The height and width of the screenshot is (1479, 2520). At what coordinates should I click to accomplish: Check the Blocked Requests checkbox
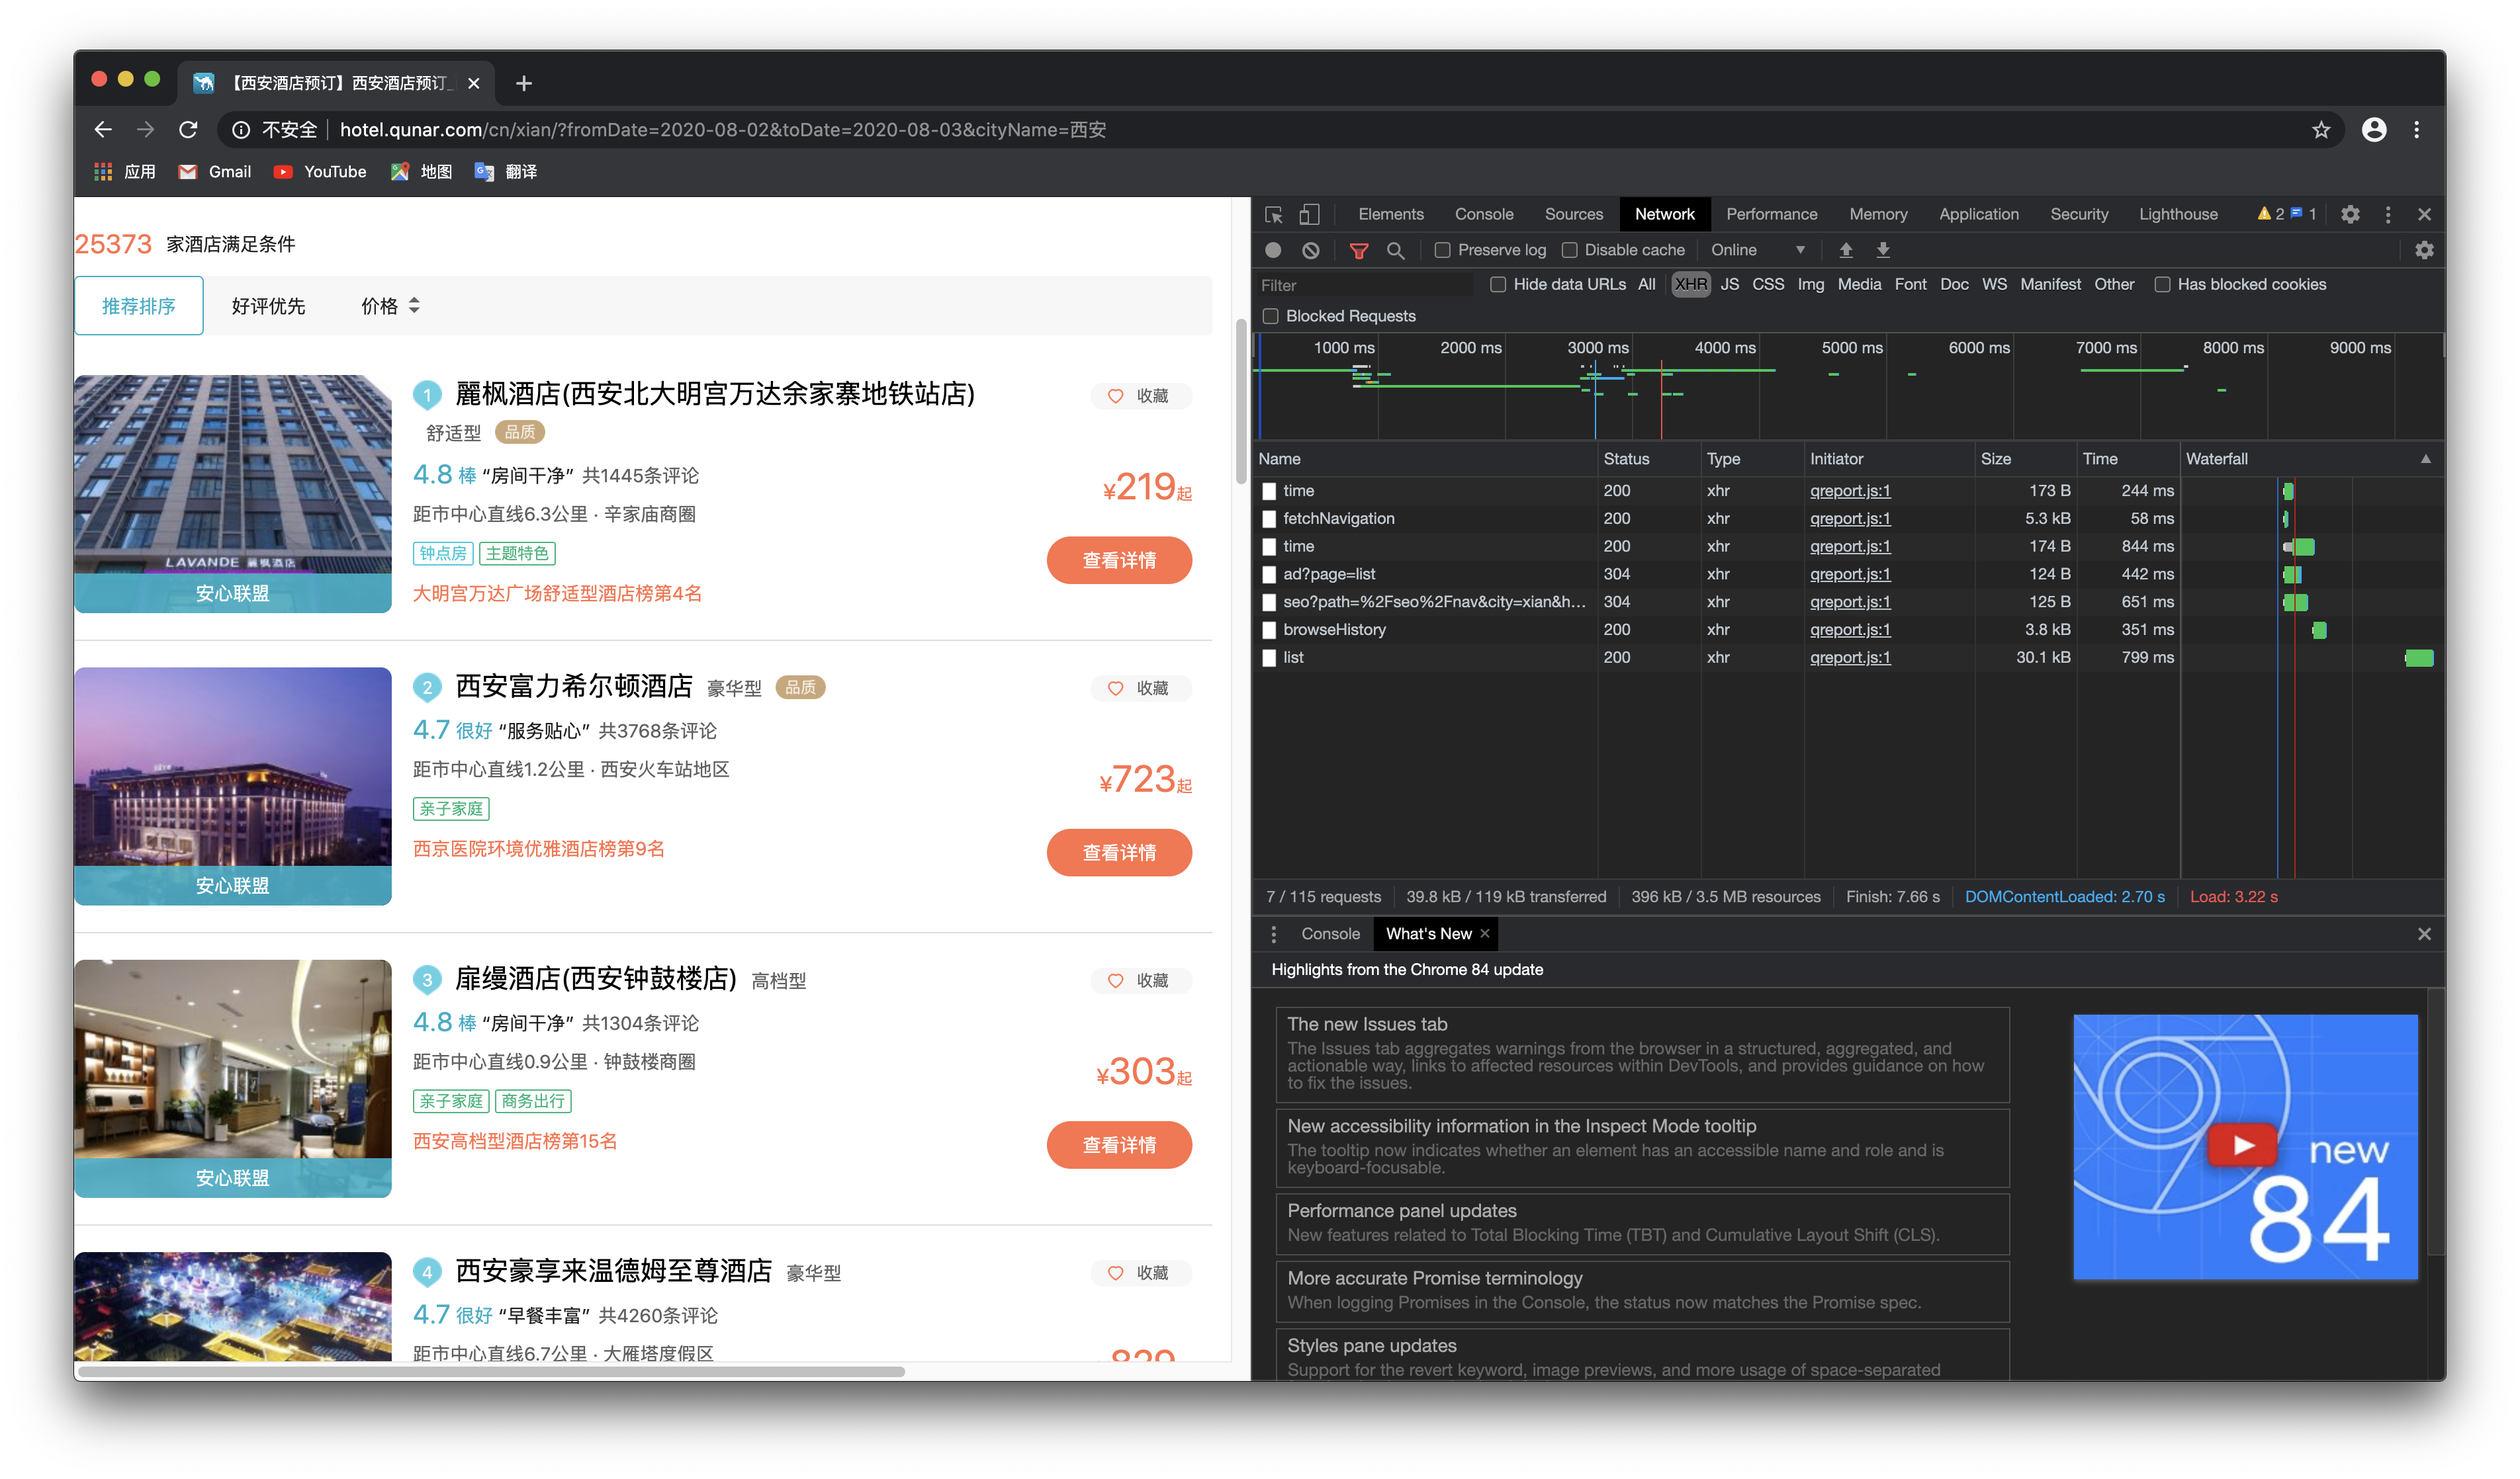pyautogui.click(x=1270, y=317)
